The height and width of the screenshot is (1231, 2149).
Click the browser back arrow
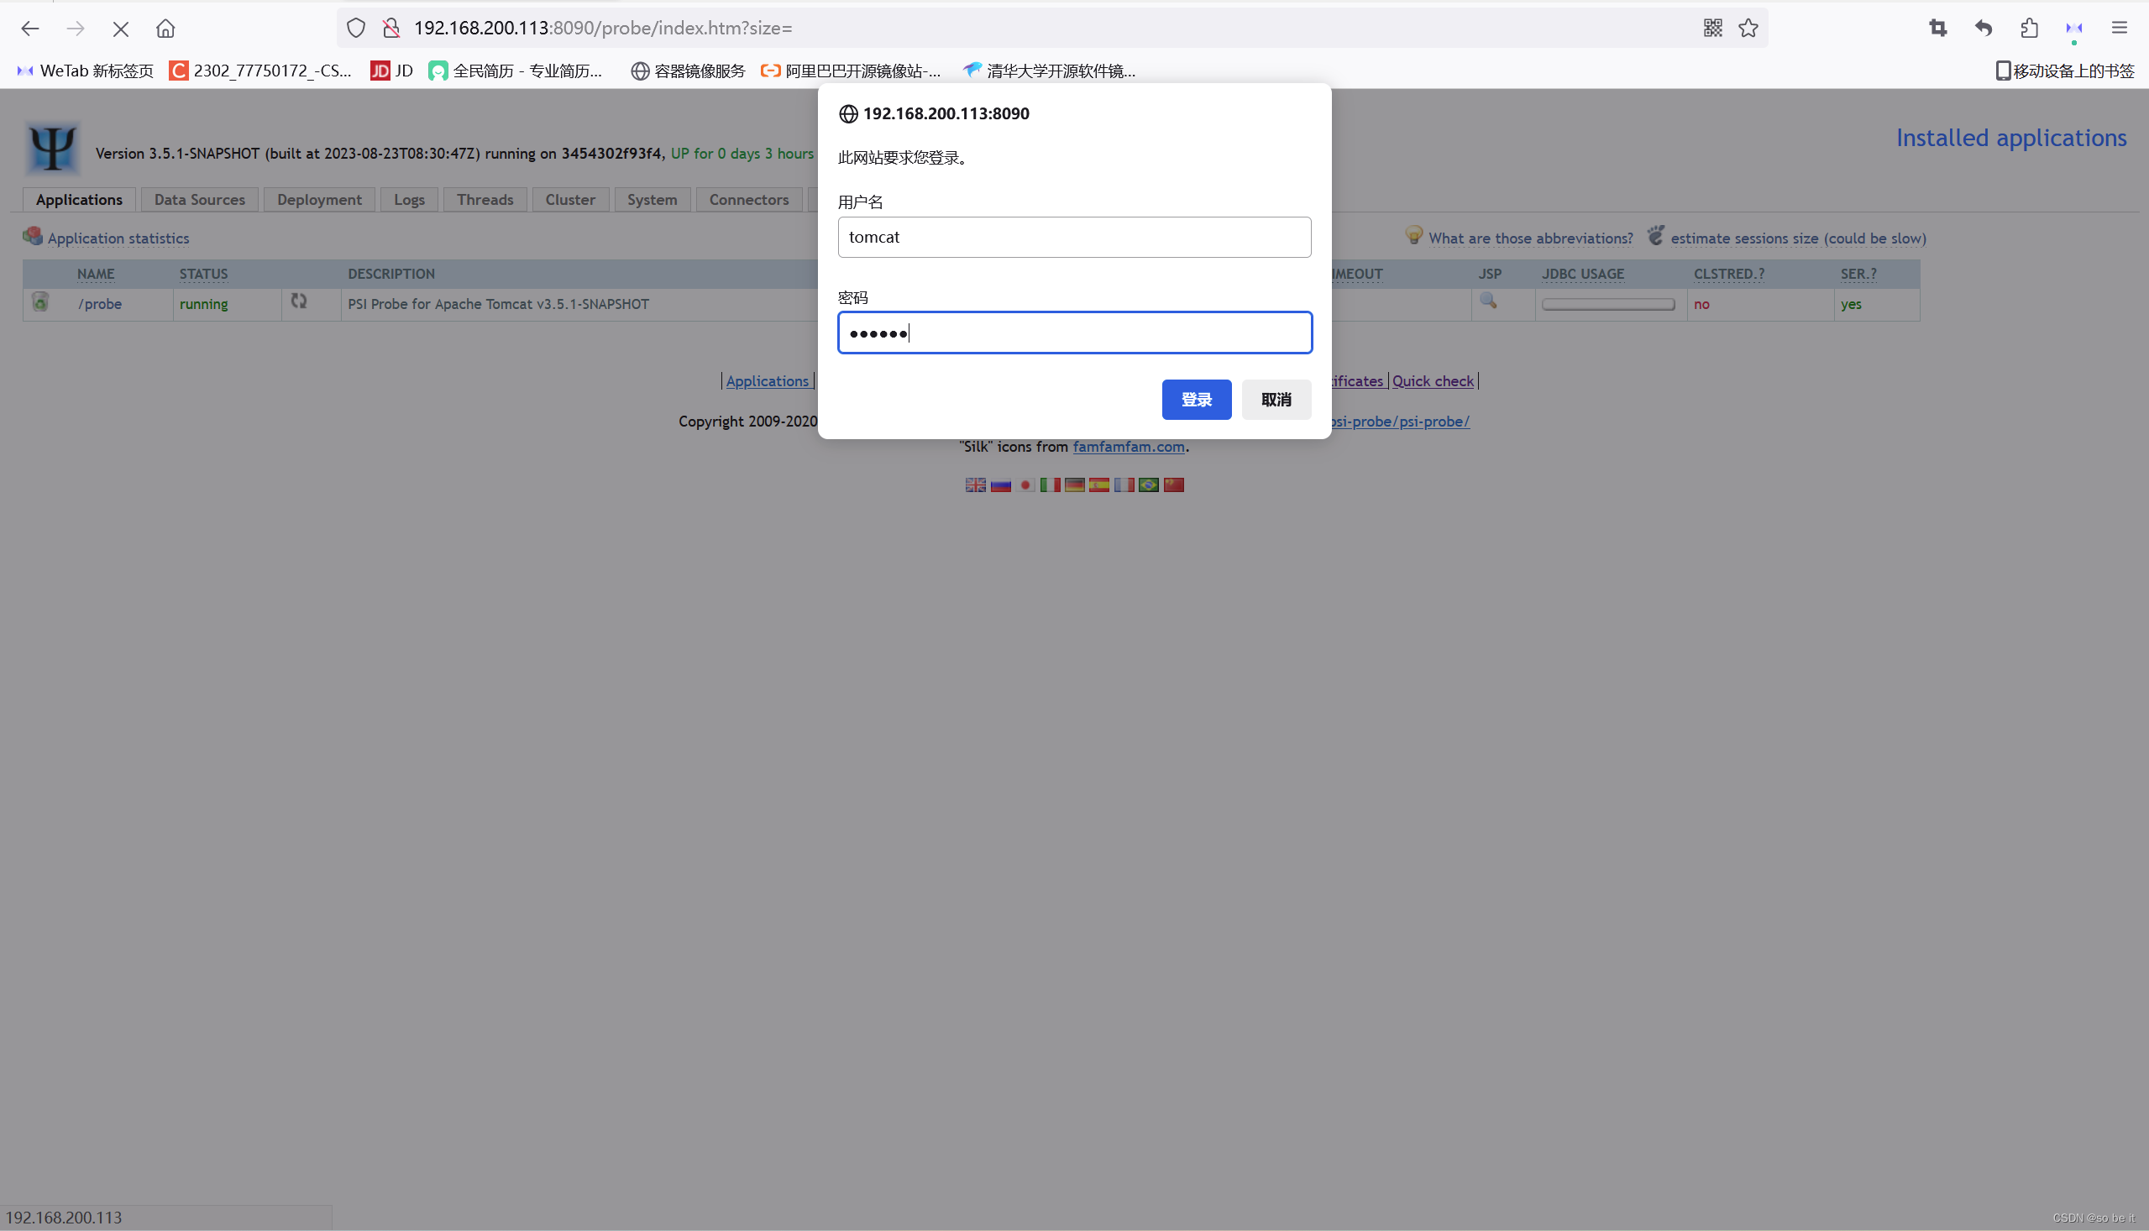coord(30,29)
